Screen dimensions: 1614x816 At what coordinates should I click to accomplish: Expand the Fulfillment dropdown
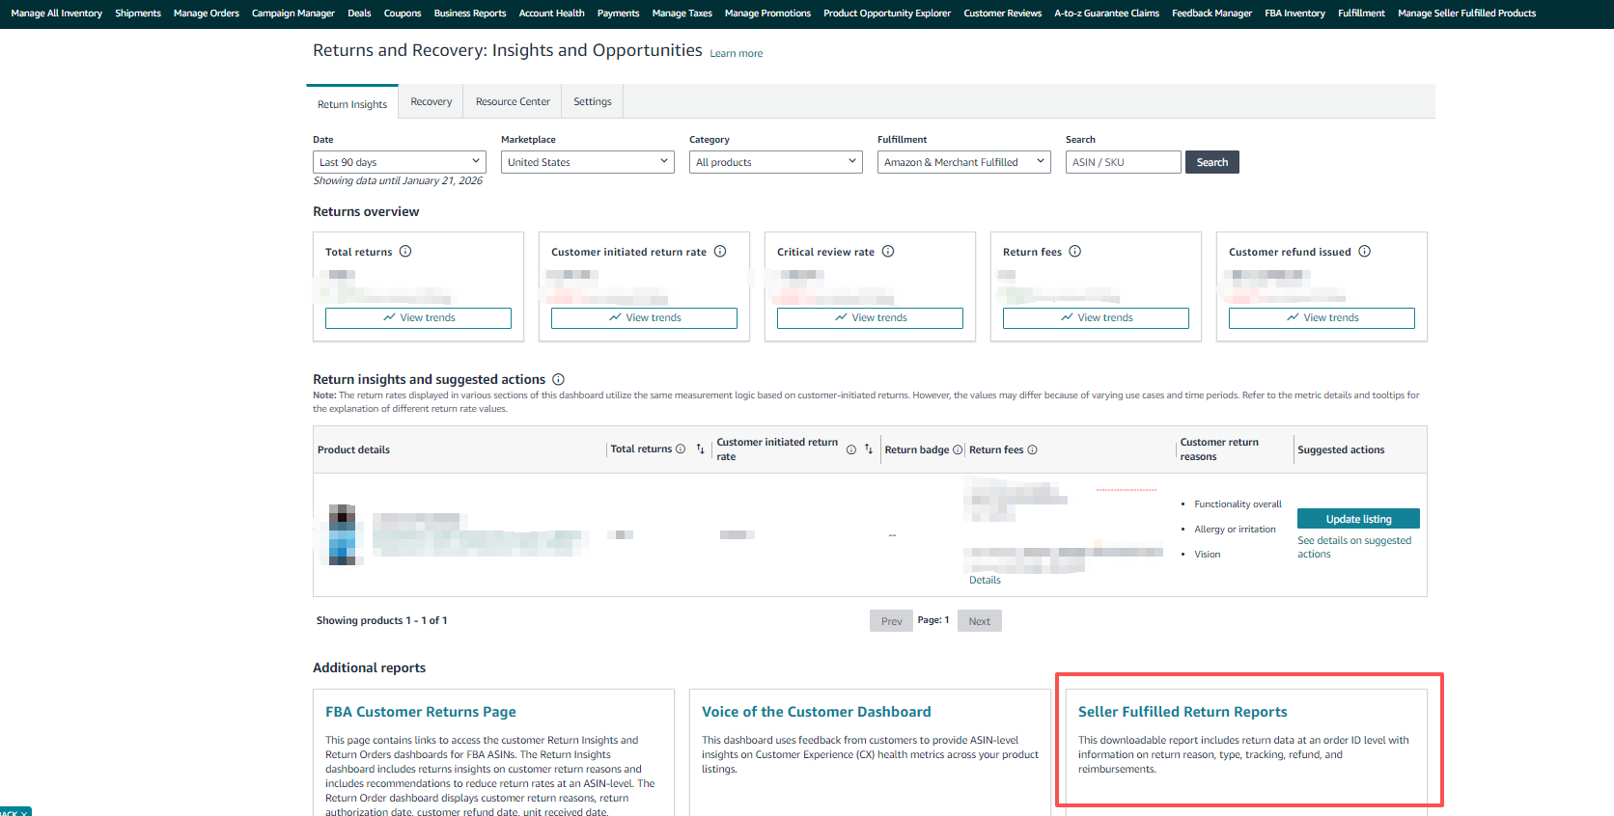click(963, 162)
